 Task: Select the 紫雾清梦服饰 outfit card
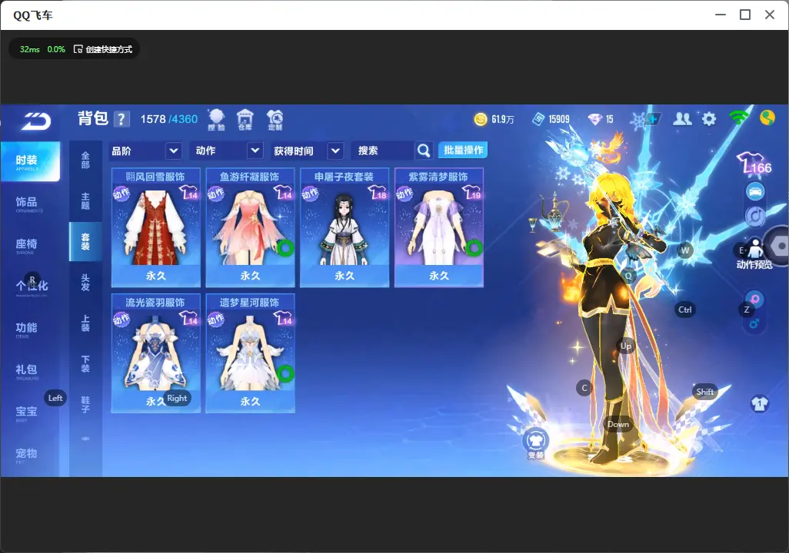tap(439, 228)
